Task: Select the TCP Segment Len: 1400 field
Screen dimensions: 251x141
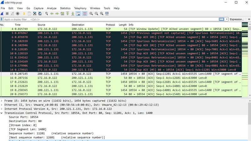Action: [x=28, y=129]
